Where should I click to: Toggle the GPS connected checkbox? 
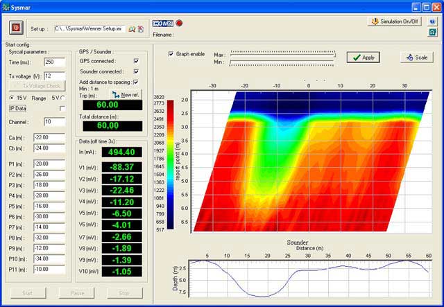pos(136,61)
